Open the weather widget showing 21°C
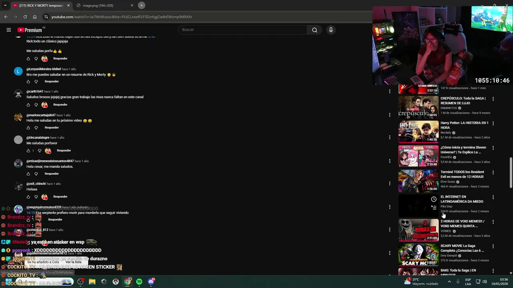 (421, 282)
